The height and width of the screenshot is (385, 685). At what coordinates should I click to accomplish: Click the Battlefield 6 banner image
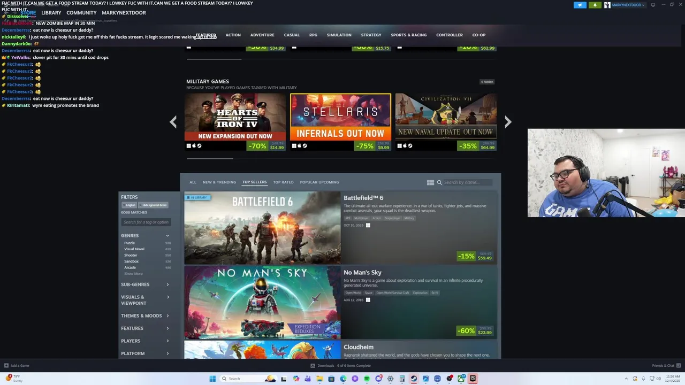[x=262, y=228]
